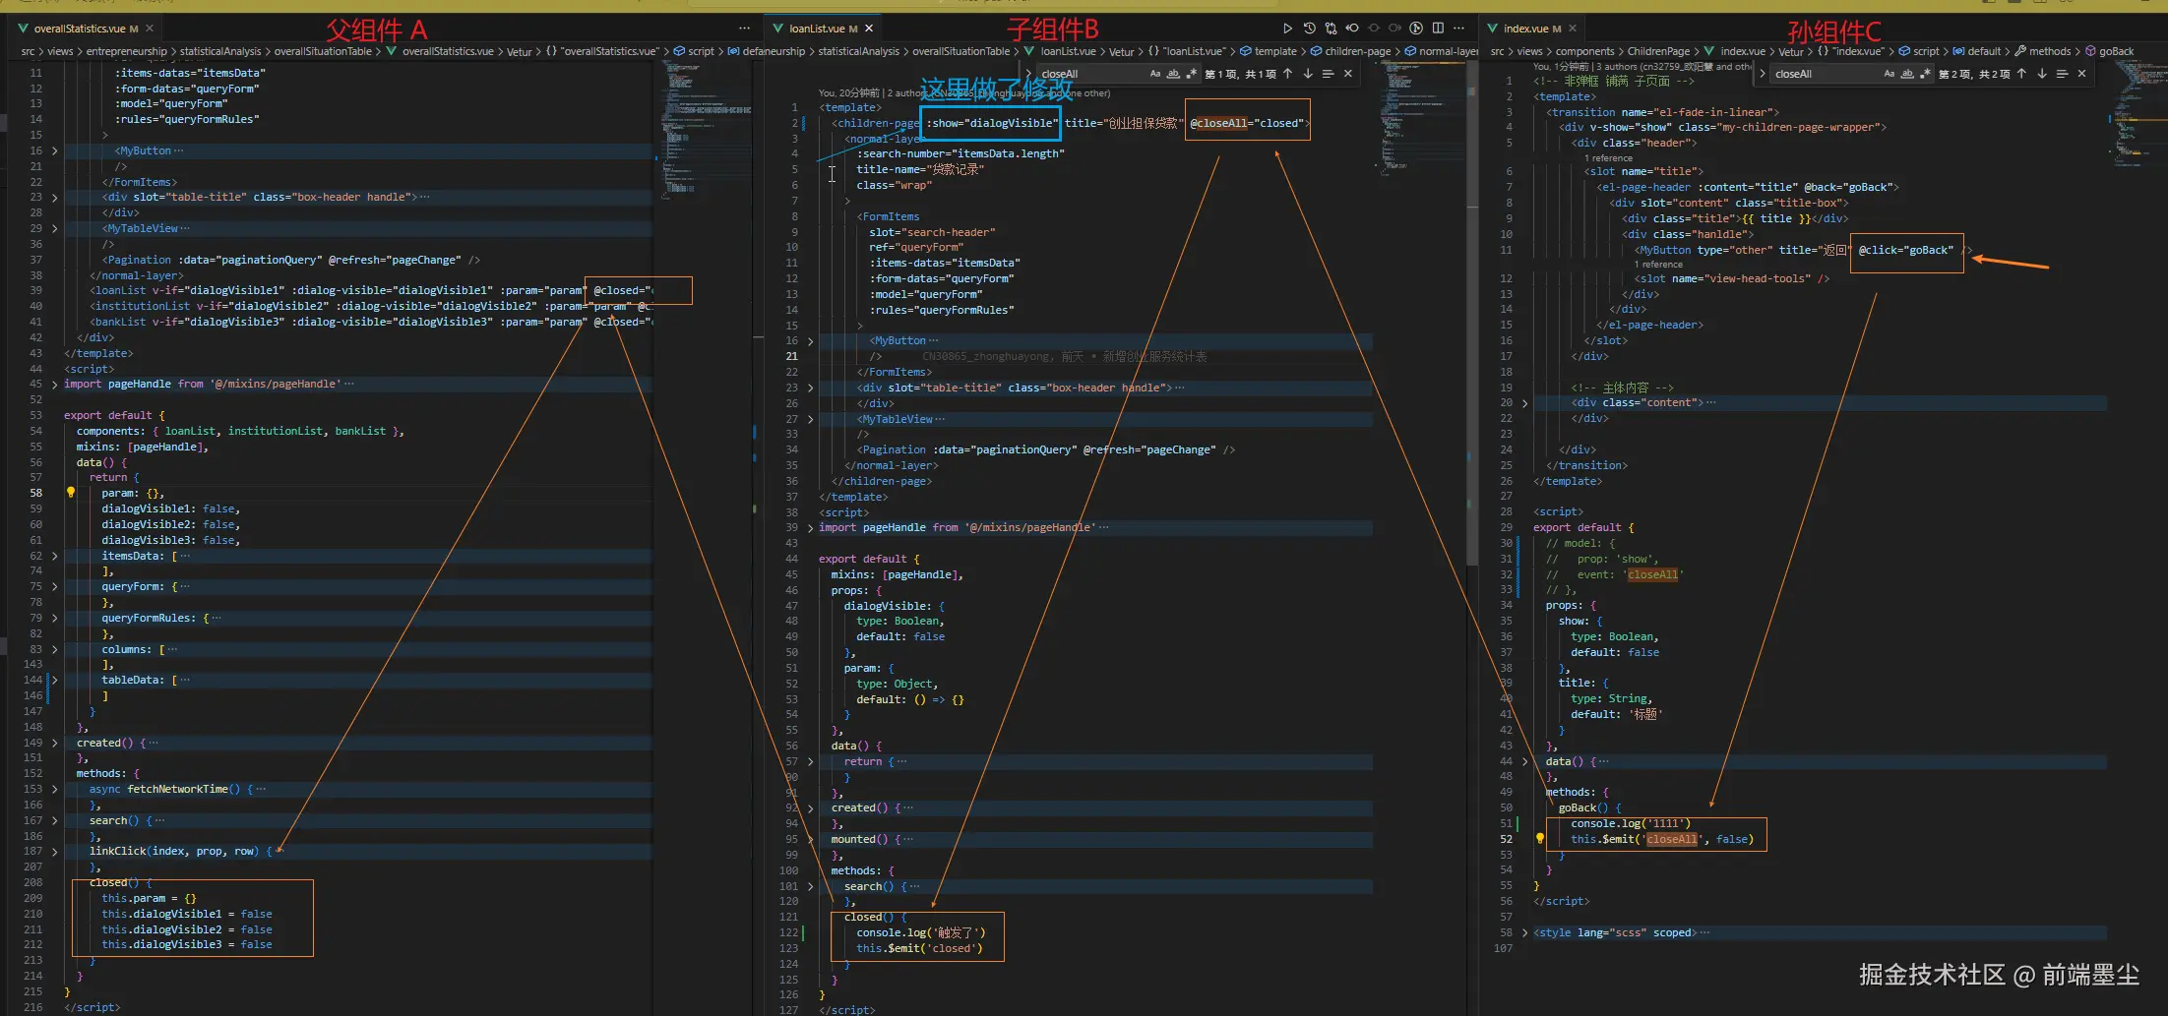Click find-in-selection icon in right find widget
This screenshot has width=2168, height=1016.
pyautogui.click(x=2062, y=74)
